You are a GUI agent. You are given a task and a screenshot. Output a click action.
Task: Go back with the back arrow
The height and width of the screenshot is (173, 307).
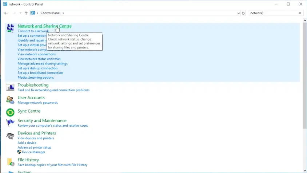point(6,13)
